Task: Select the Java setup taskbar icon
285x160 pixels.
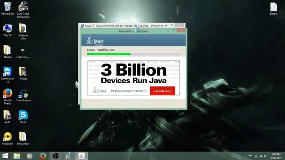Action: pos(81,156)
